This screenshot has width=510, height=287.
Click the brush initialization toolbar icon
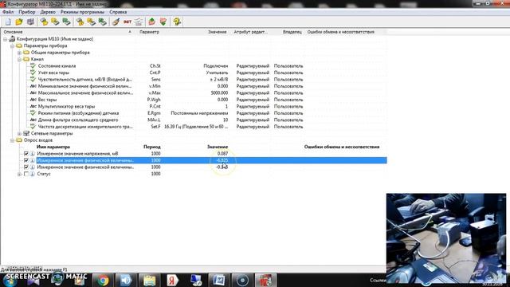[116, 22]
